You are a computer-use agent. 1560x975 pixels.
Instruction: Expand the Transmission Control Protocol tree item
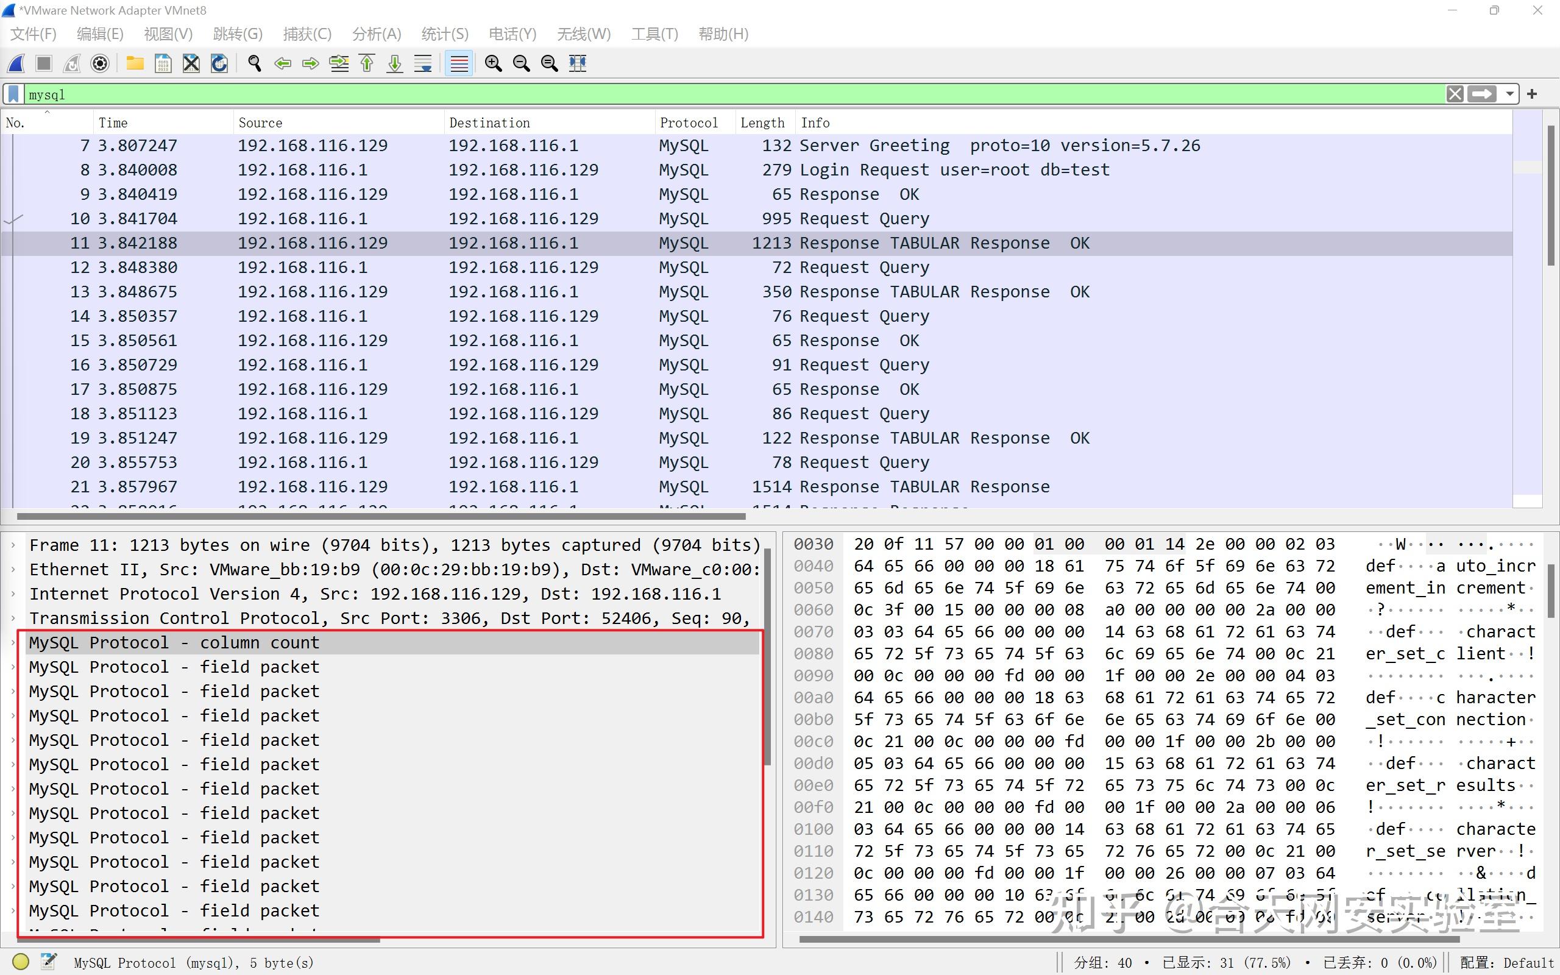coord(13,618)
